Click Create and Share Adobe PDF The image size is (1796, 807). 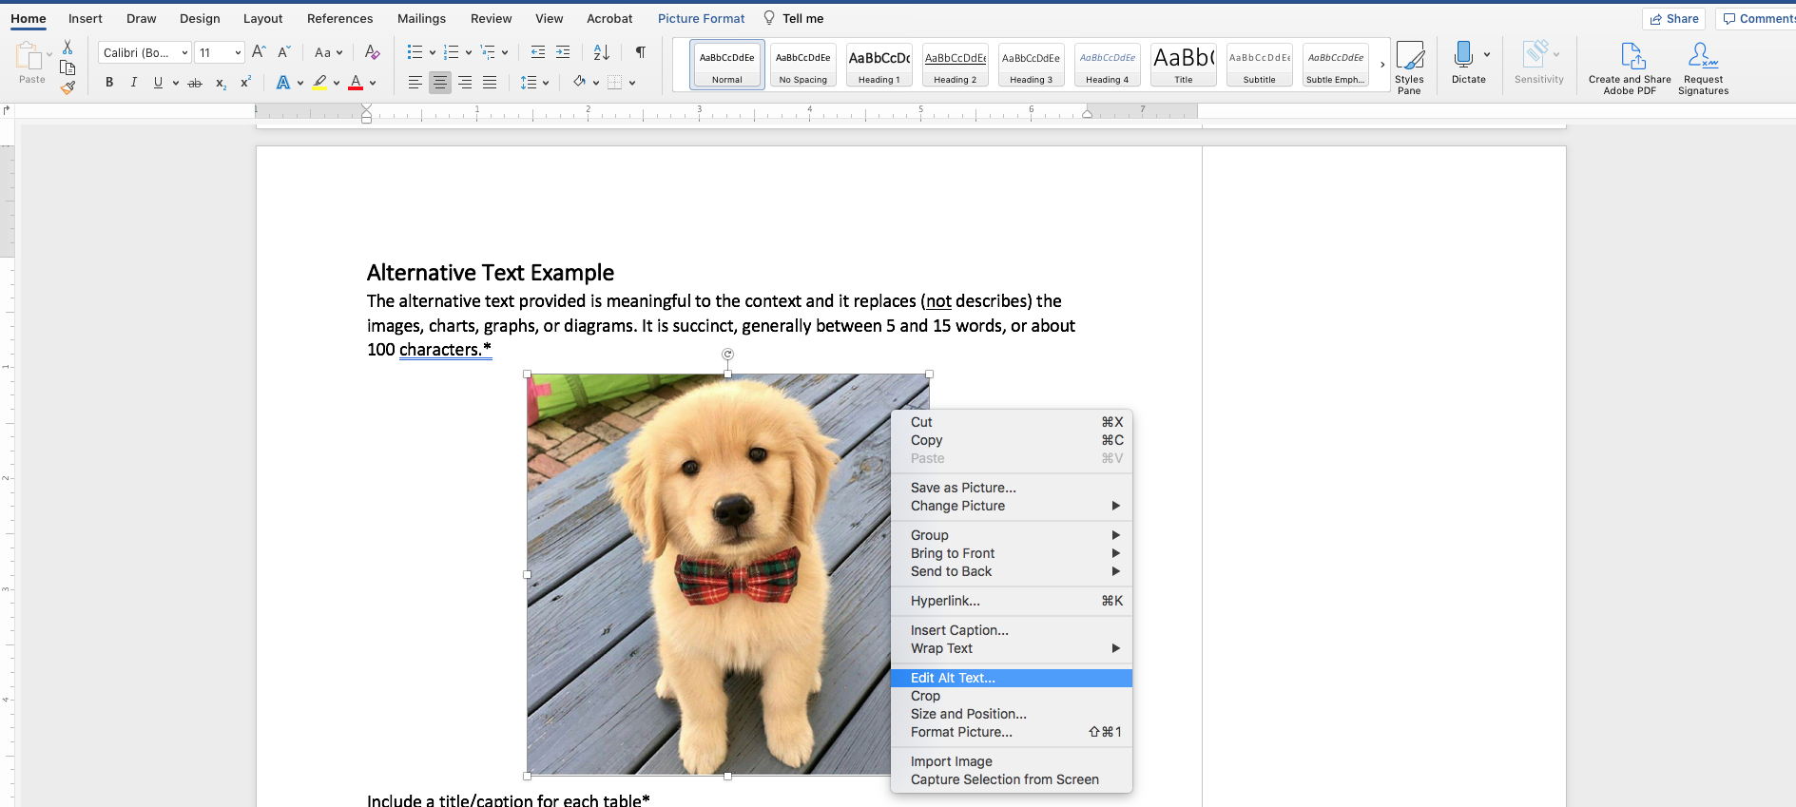click(1630, 67)
